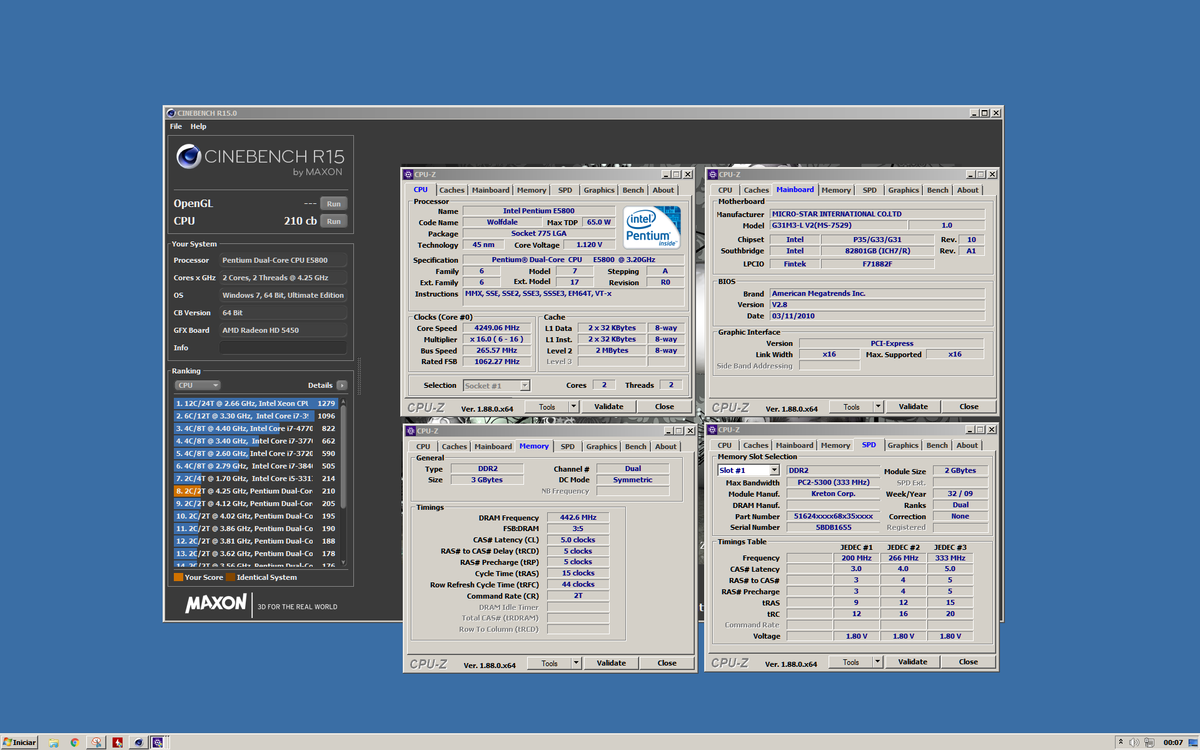Viewport: 1200px width, 750px height.
Task: Click Validate in the CPU-Z Memory window
Action: [x=611, y=663]
